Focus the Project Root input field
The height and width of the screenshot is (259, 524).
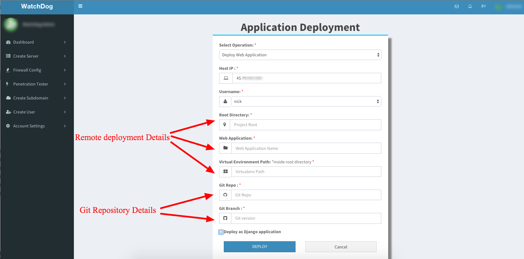coord(305,125)
